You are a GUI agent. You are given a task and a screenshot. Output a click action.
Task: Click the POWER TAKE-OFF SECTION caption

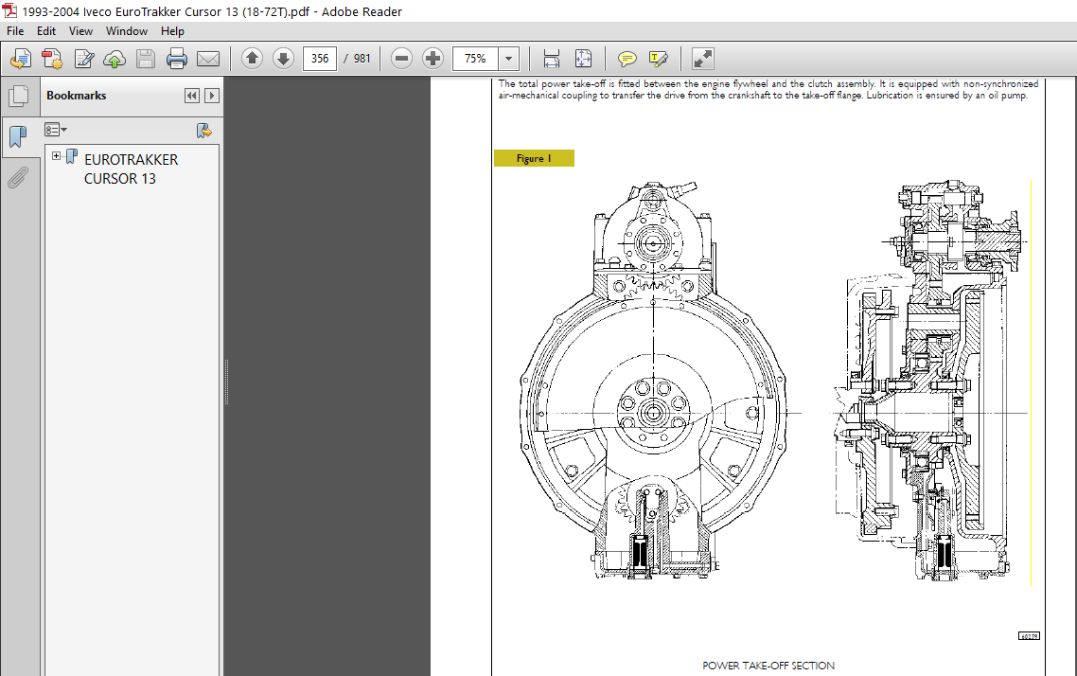pos(768,665)
